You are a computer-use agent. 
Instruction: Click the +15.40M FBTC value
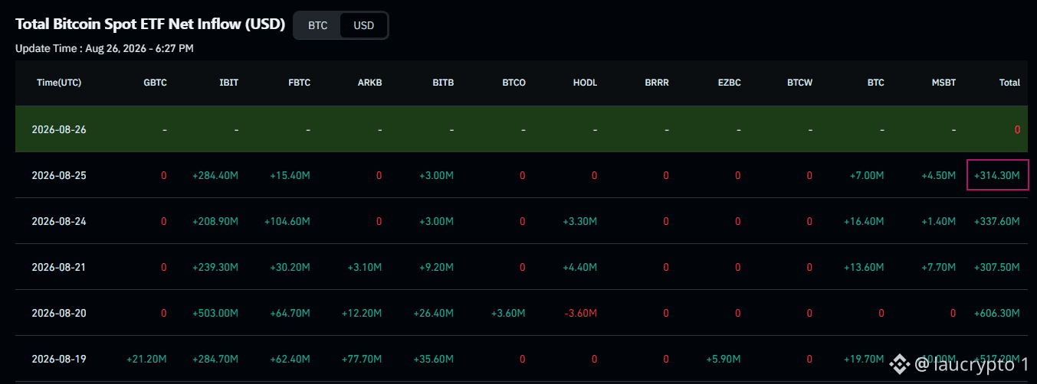290,176
